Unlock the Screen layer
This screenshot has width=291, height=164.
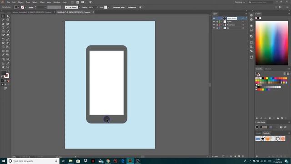coord(217,21)
